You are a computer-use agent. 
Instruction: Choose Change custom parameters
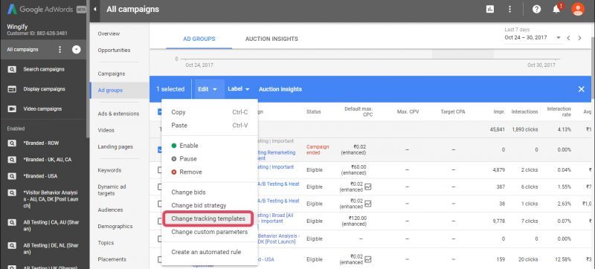point(210,232)
